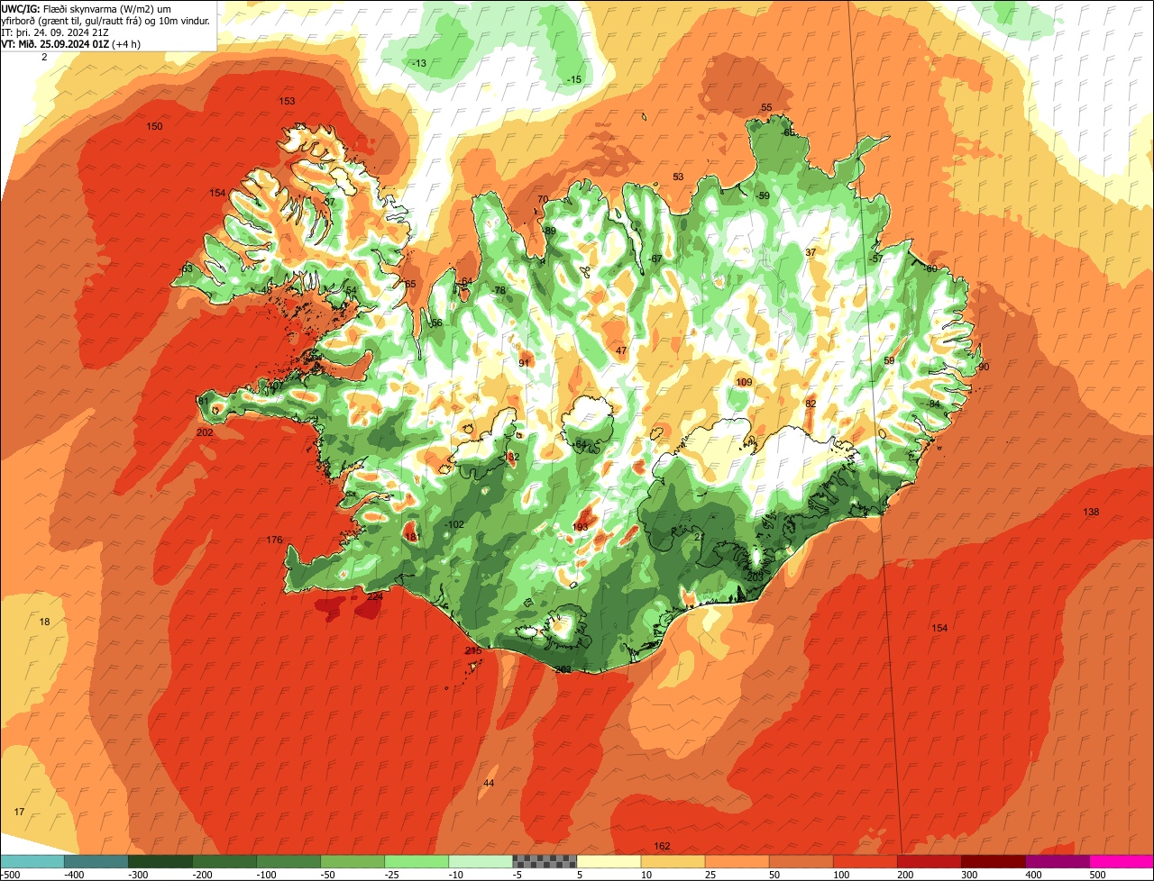1154x881 pixels.
Task: Pick the legend swatch between -50 and -25
Action: tap(353, 860)
